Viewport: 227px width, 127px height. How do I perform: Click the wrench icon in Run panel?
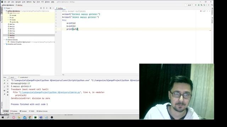click(4, 83)
